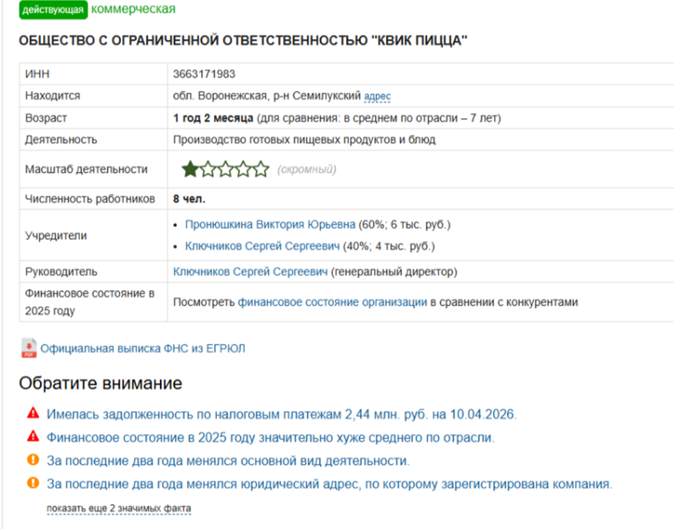Image resolution: width=674 pixels, height=529 pixels.
Task: Click the filled first star of scale rating
Action: (190, 169)
